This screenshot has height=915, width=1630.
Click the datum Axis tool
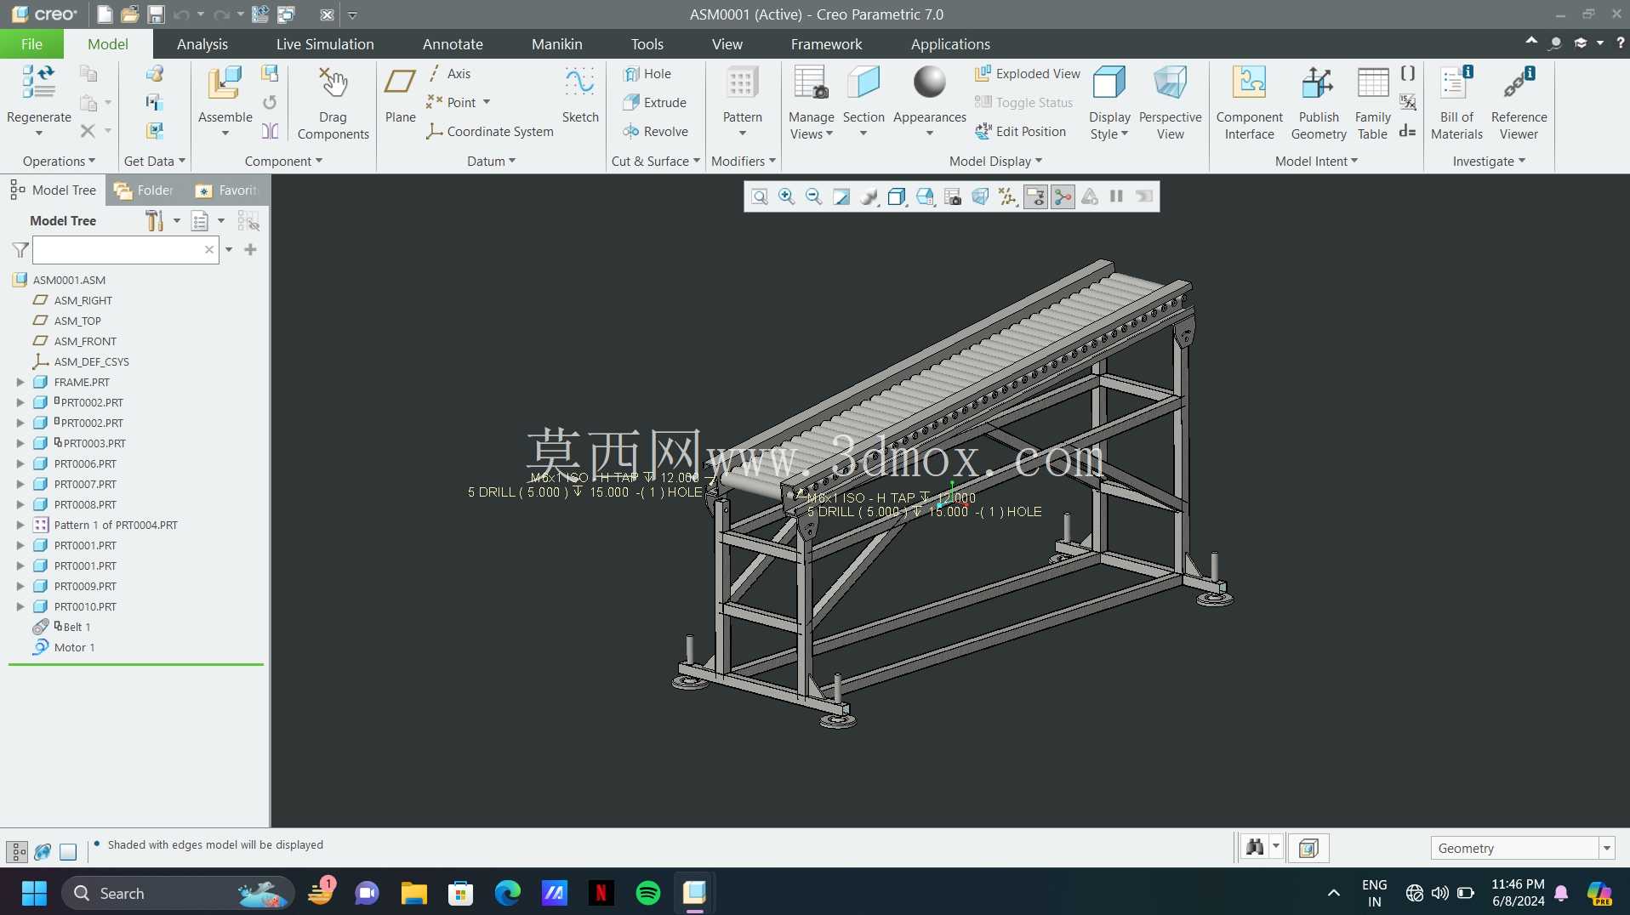[x=449, y=73]
